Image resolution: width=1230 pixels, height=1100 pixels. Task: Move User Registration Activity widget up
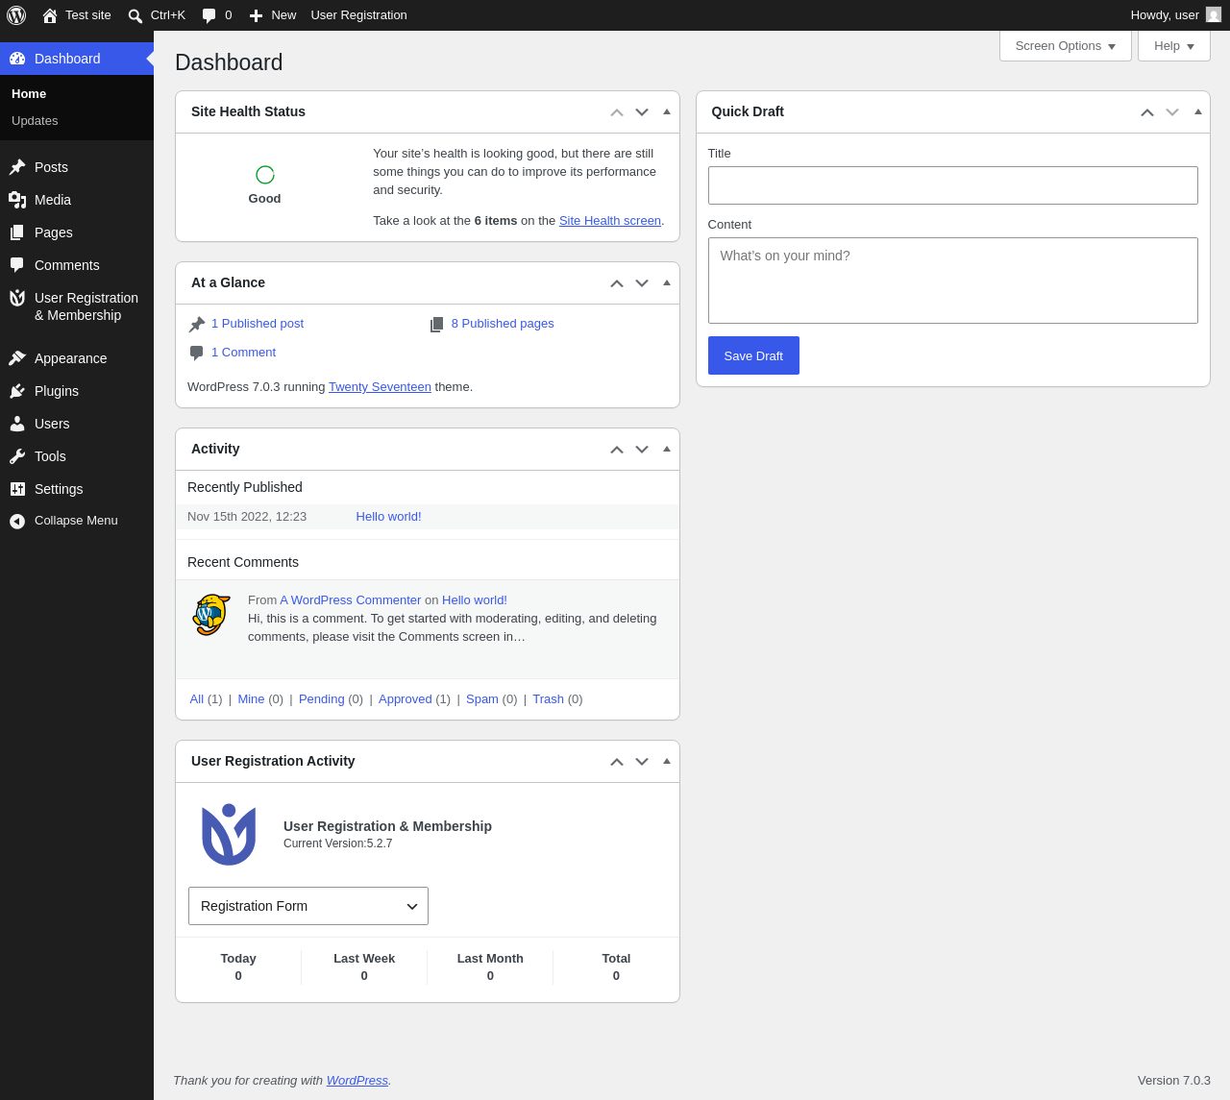point(617,762)
